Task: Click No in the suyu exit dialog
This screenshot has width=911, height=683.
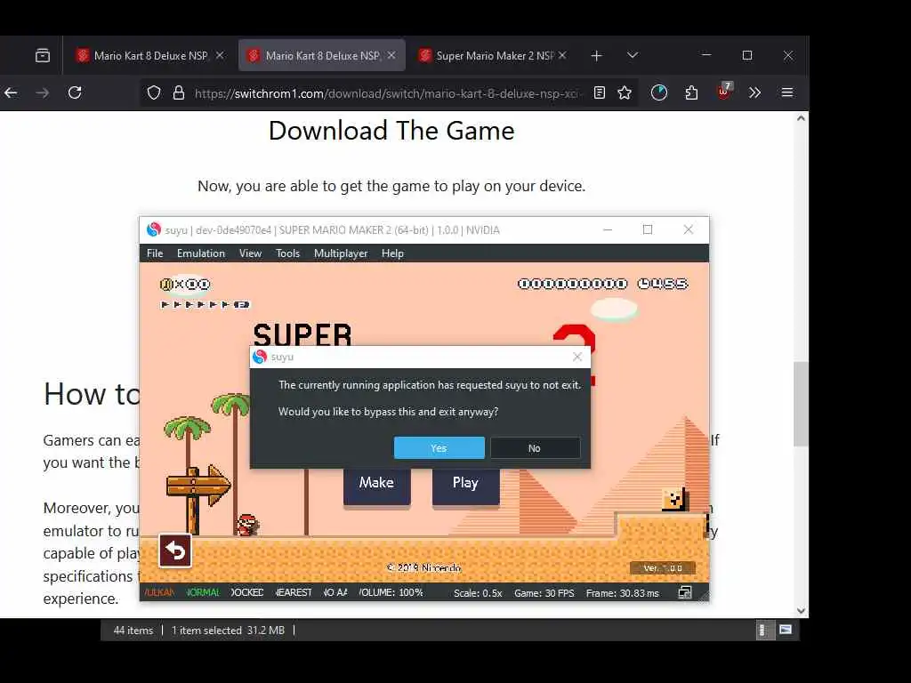Action: 535,448
